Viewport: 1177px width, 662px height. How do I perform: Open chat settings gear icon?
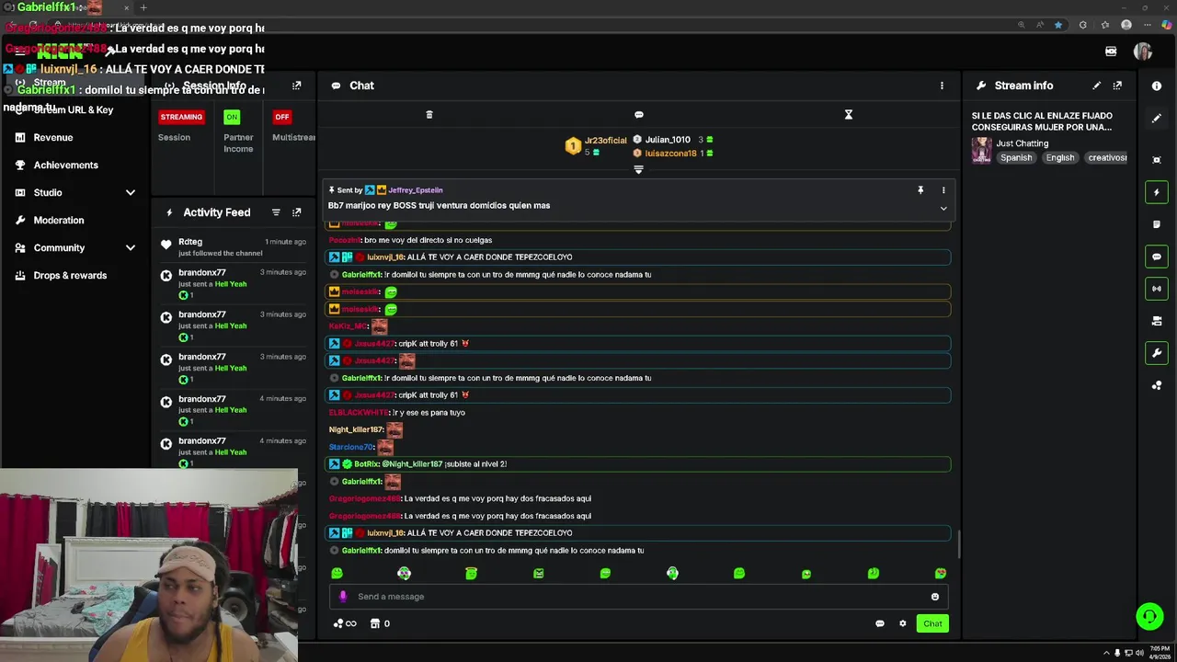pyautogui.click(x=903, y=623)
